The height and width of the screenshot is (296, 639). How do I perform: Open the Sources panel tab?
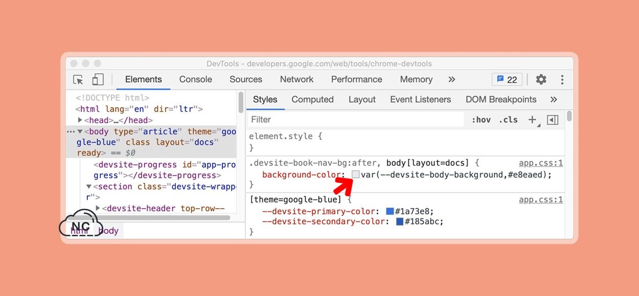pyautogui.click(x=246, y=80)
